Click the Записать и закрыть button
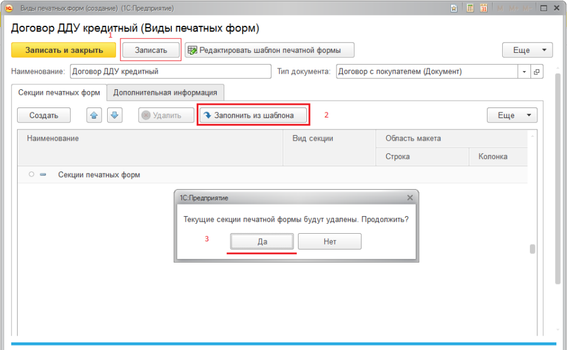567x350 pixels. pos(64,50)
